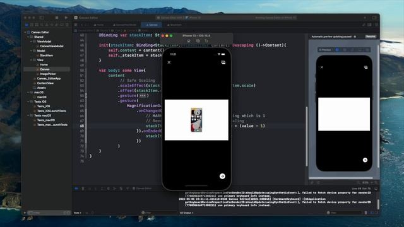Image resolution: width=404 pixels, height=227 pixels.
Task: Click line number 68 in gutter
Action: (x=82, y=126)
